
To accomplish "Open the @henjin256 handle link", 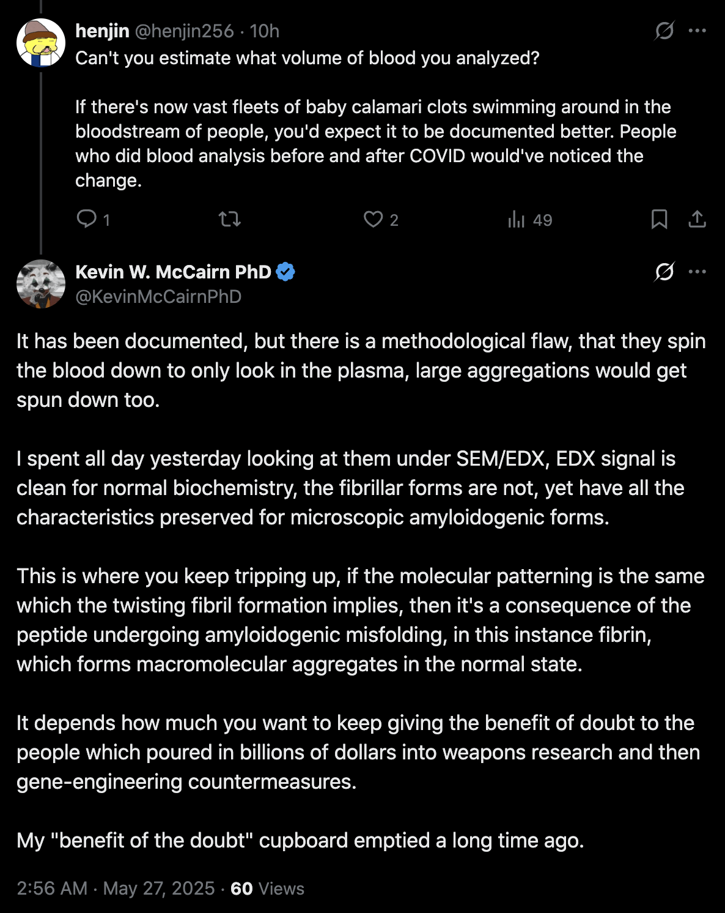I will coord(184,31).
